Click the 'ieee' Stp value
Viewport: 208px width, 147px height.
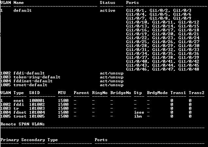[x=139, y=112]
